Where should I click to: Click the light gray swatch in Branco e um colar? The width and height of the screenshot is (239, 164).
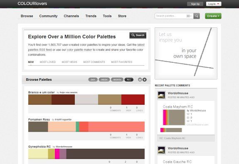coord(86,100)
